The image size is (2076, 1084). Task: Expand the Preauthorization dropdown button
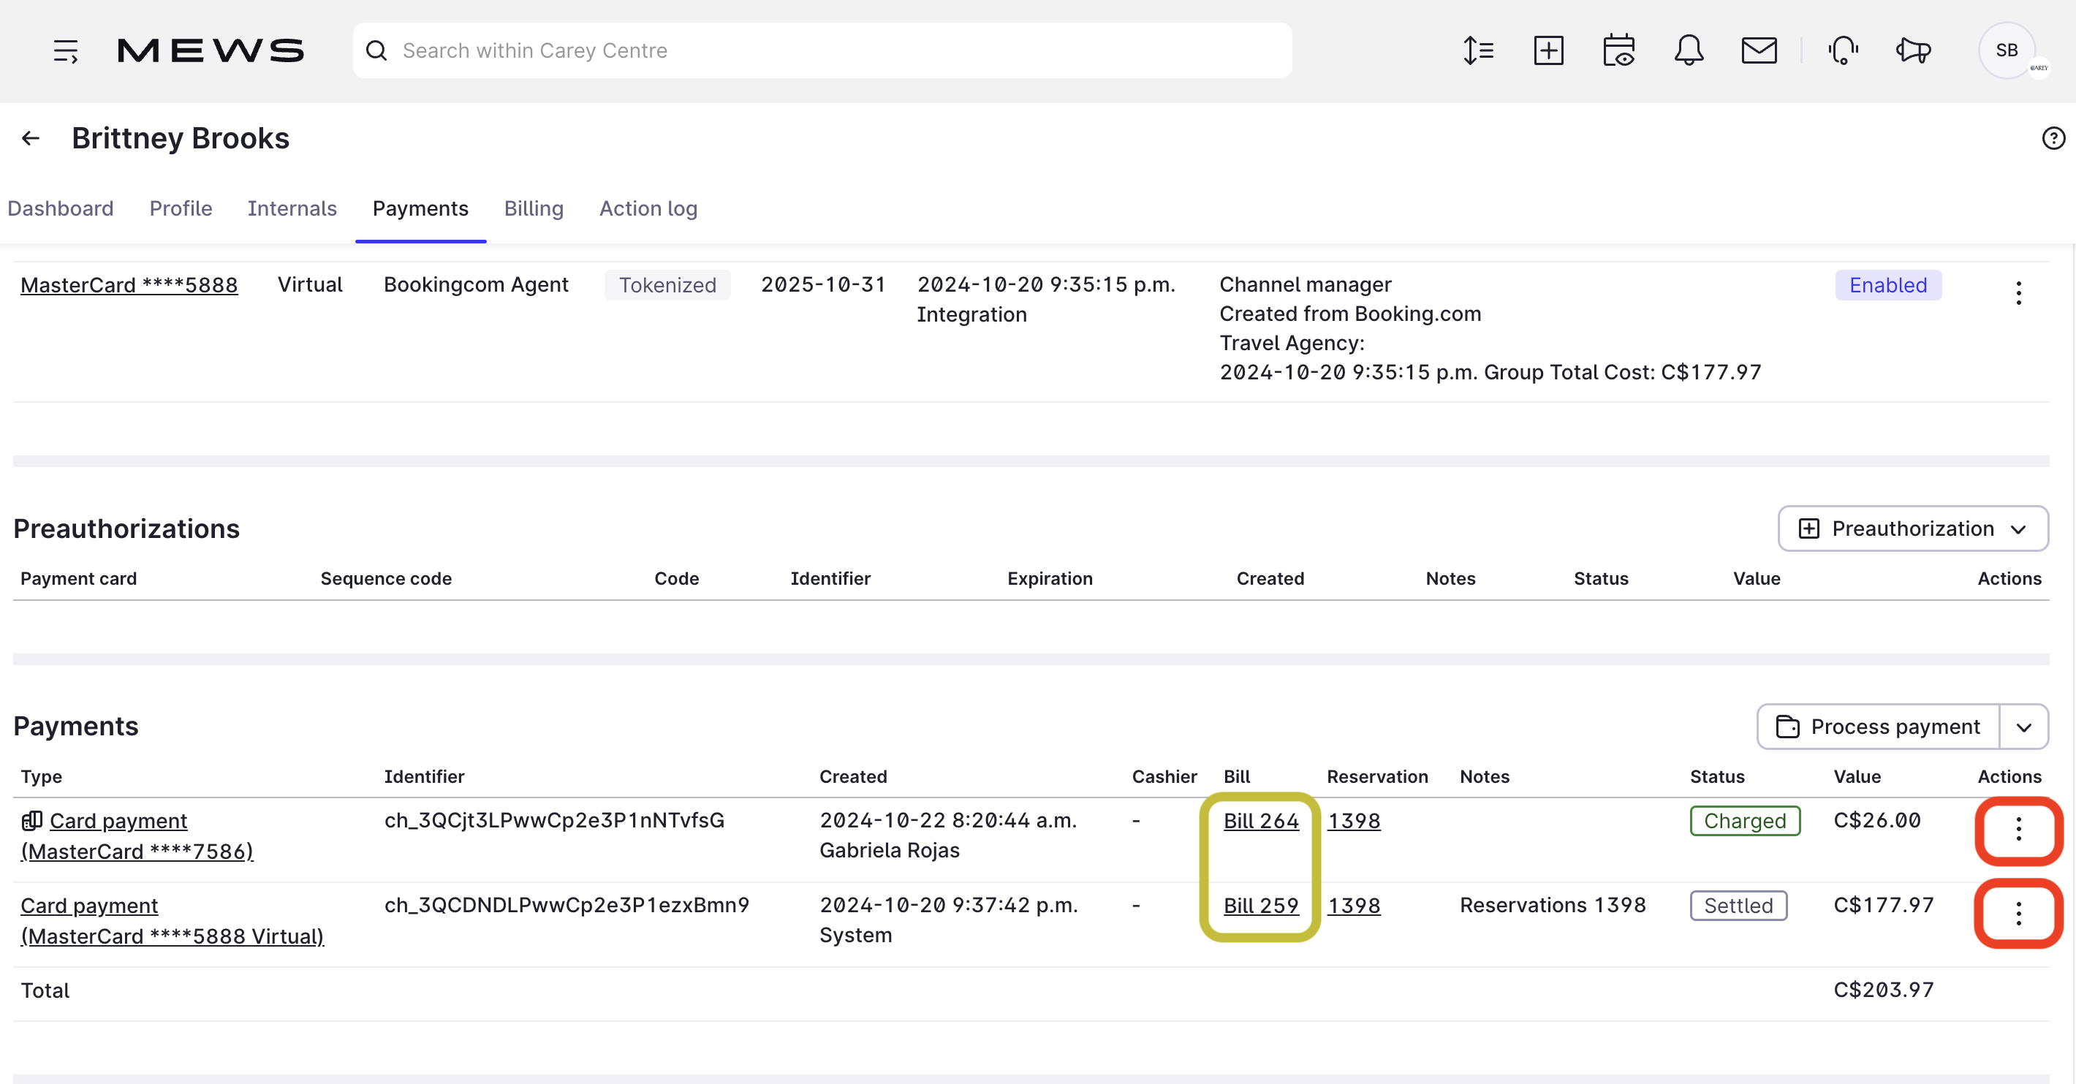coord(1913,528)
